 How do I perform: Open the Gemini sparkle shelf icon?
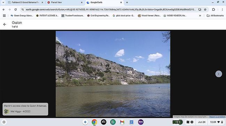coord(85,122)
